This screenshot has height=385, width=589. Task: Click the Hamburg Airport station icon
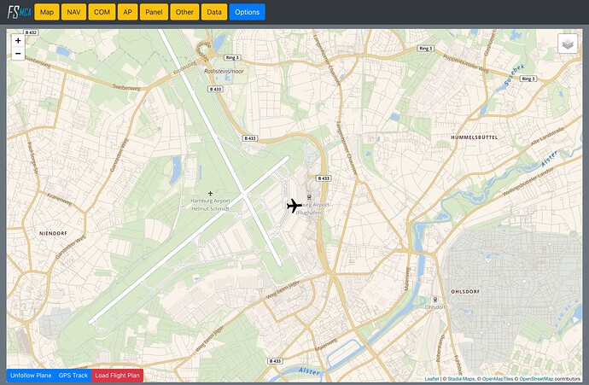[309, 197]
